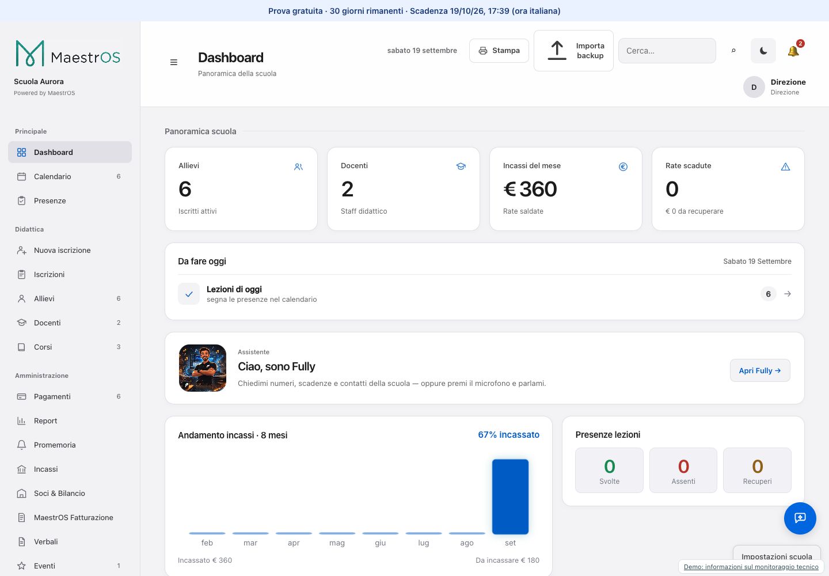The height and width of the screenshot is (576, 829).
Task: Click the Corsi book icon
Action: coord(21,347)
